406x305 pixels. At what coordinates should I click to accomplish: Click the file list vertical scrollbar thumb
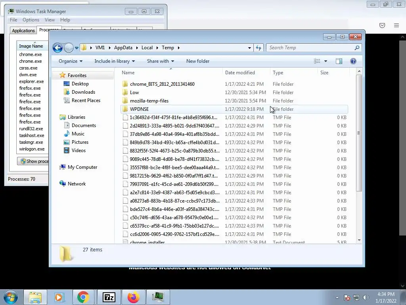click(x=359, y=133)
